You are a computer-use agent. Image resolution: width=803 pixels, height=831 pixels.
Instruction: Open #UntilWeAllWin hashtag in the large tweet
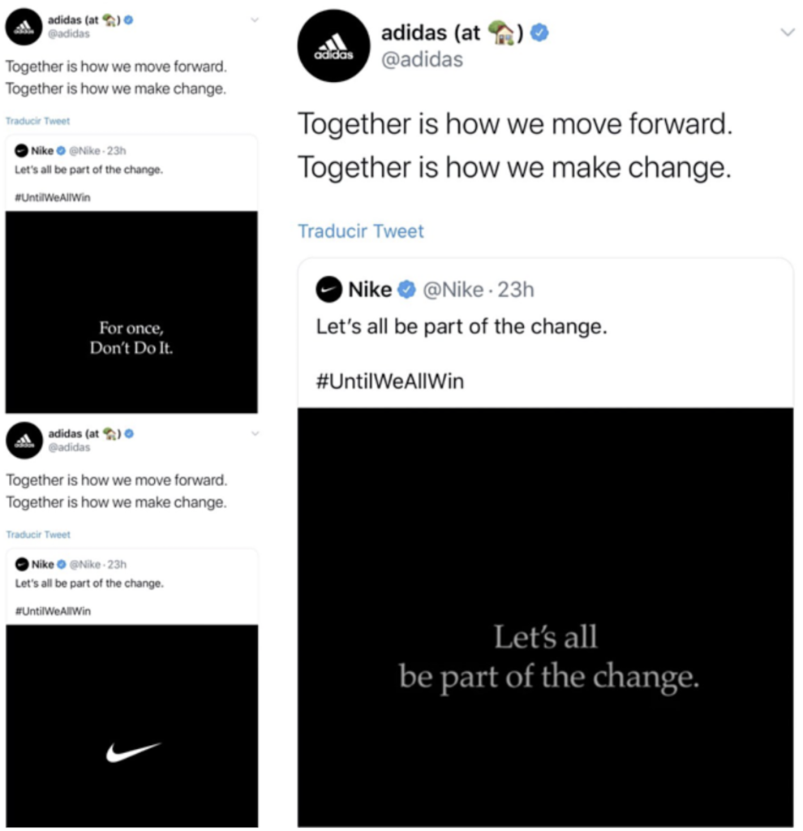(390, 381)
